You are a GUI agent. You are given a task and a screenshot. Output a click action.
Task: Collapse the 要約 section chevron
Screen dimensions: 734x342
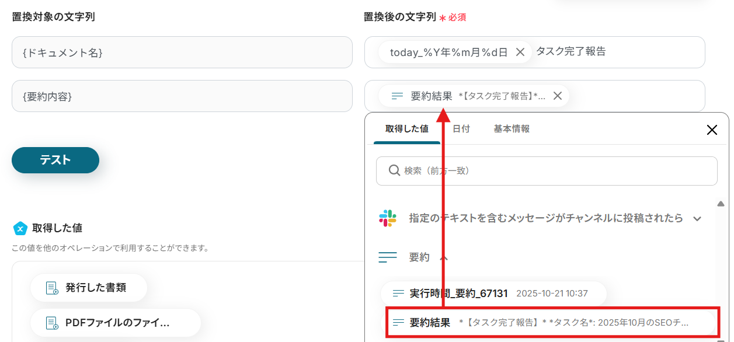point(444,257)
